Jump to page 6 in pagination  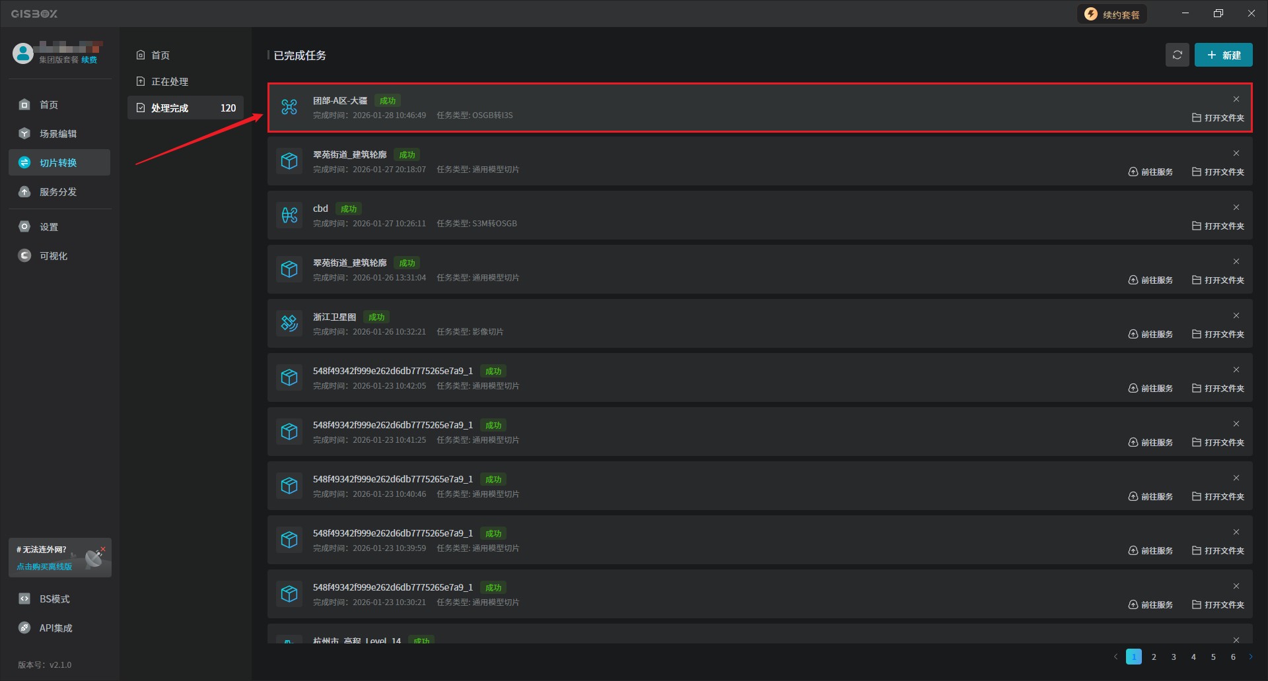(1233, 657)
